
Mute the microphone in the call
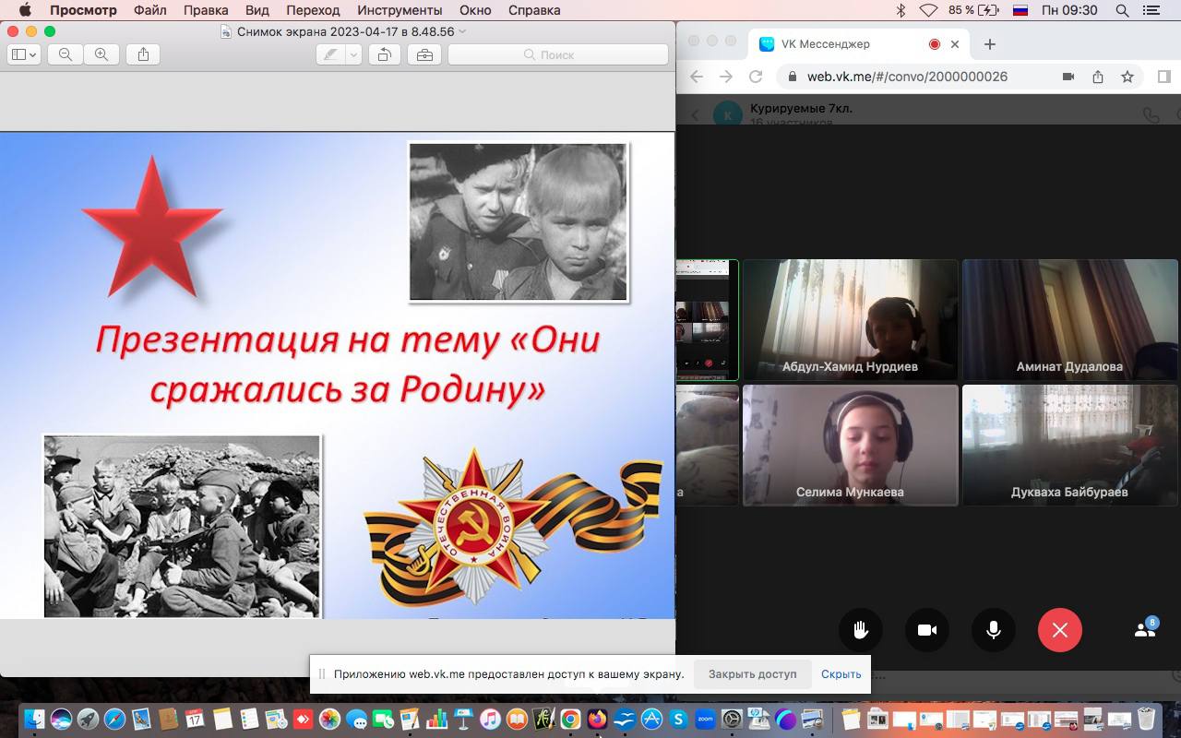tap(994, 630)
